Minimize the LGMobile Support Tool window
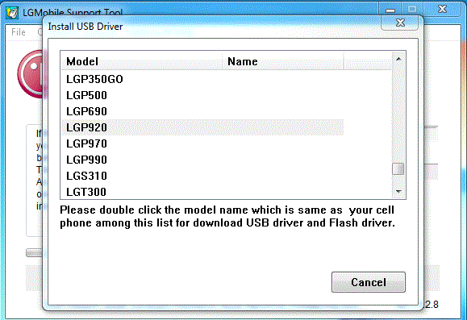467x320 pixels. (390, 10)
